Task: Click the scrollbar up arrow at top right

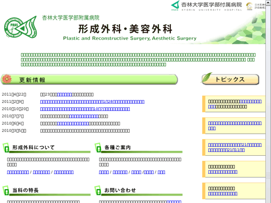Action: click(268, 3)
